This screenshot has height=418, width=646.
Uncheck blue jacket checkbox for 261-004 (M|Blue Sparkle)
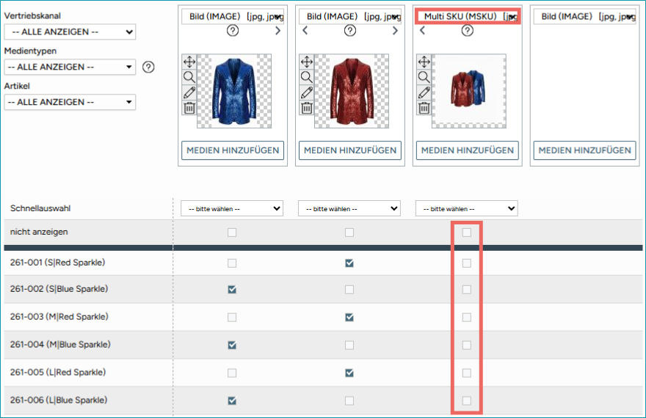coord(232,345)
